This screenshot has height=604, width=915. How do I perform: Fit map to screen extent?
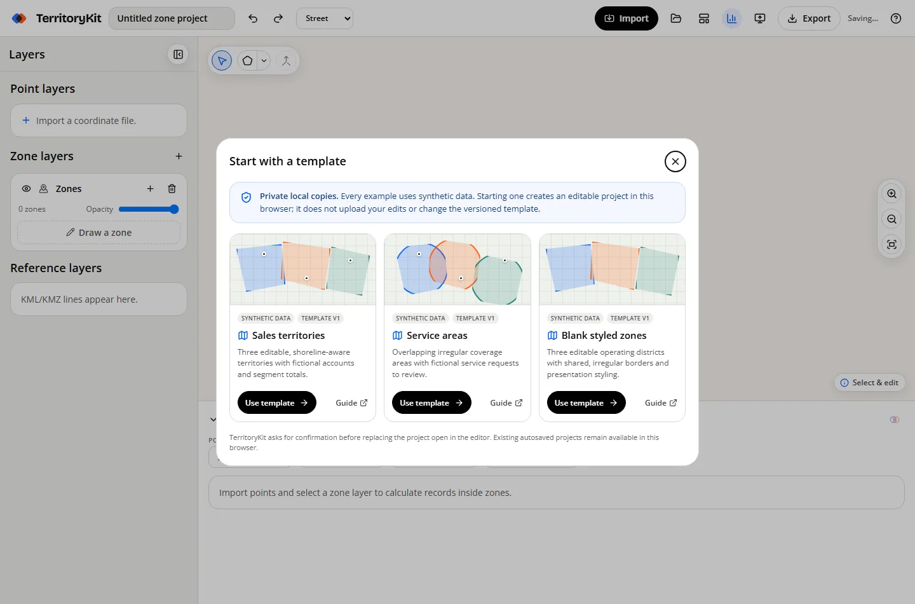pos(892,245)
